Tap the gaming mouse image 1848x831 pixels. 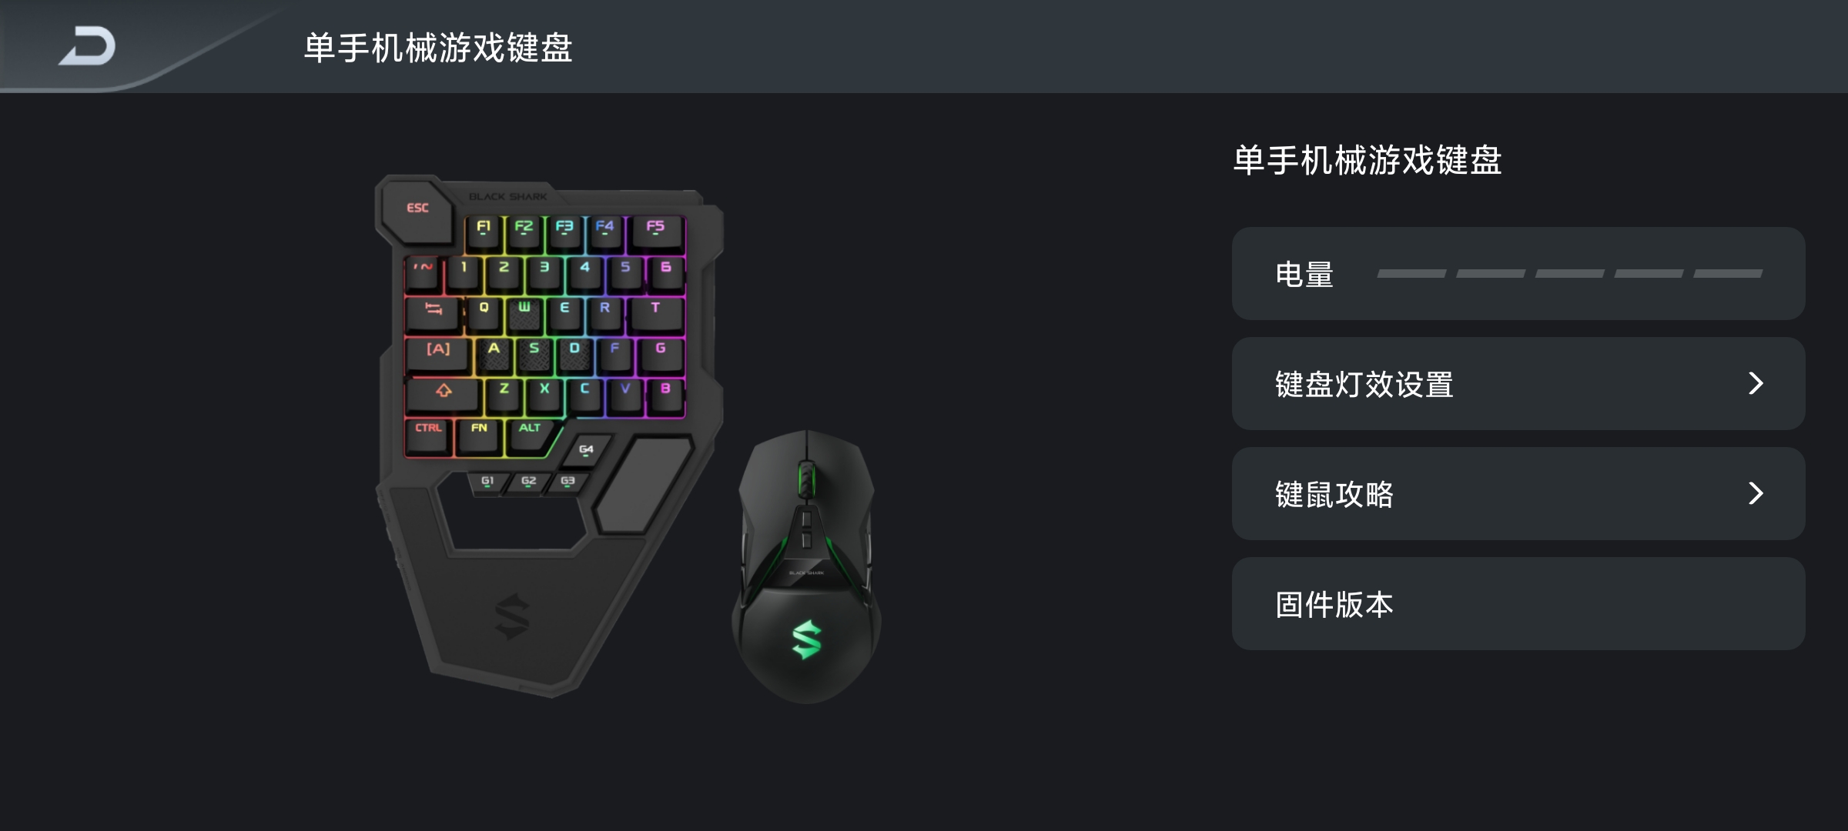[806, 566]
